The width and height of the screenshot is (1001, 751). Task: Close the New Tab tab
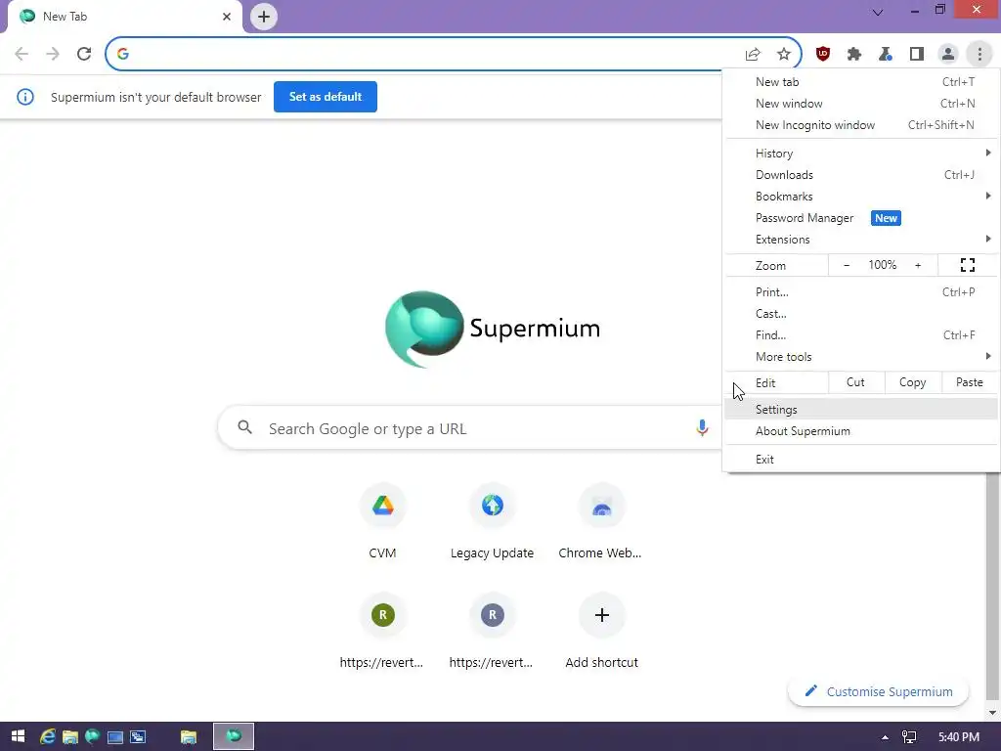227,17
